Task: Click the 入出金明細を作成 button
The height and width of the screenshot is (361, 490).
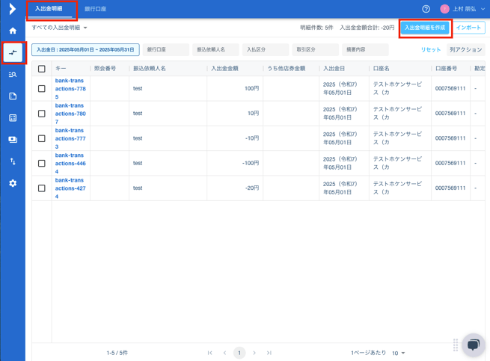Action: 425,28
